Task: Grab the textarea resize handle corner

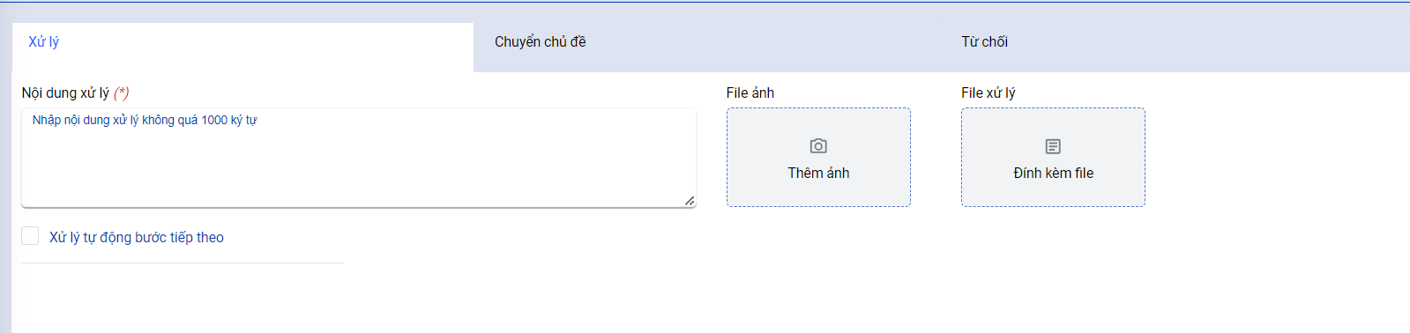Action: pos(690,201)
